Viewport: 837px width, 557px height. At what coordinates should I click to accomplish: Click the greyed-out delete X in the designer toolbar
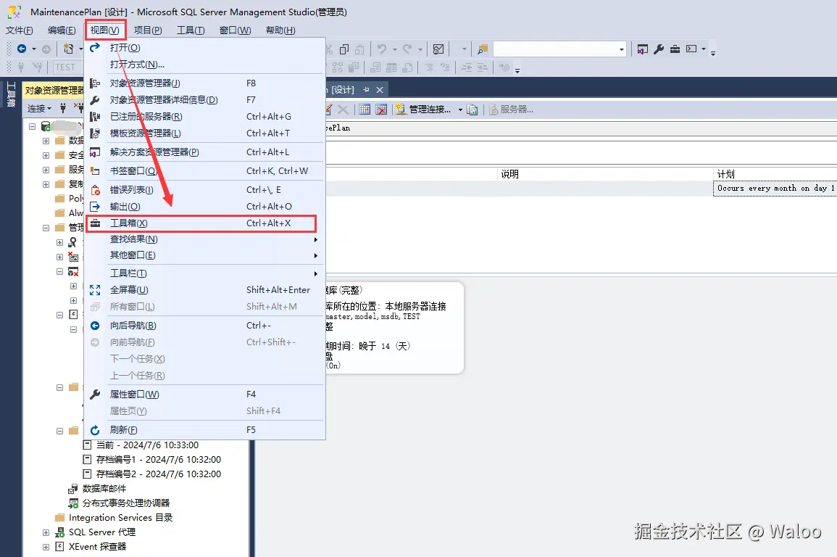pyautogui.click(x=343, y=110)
